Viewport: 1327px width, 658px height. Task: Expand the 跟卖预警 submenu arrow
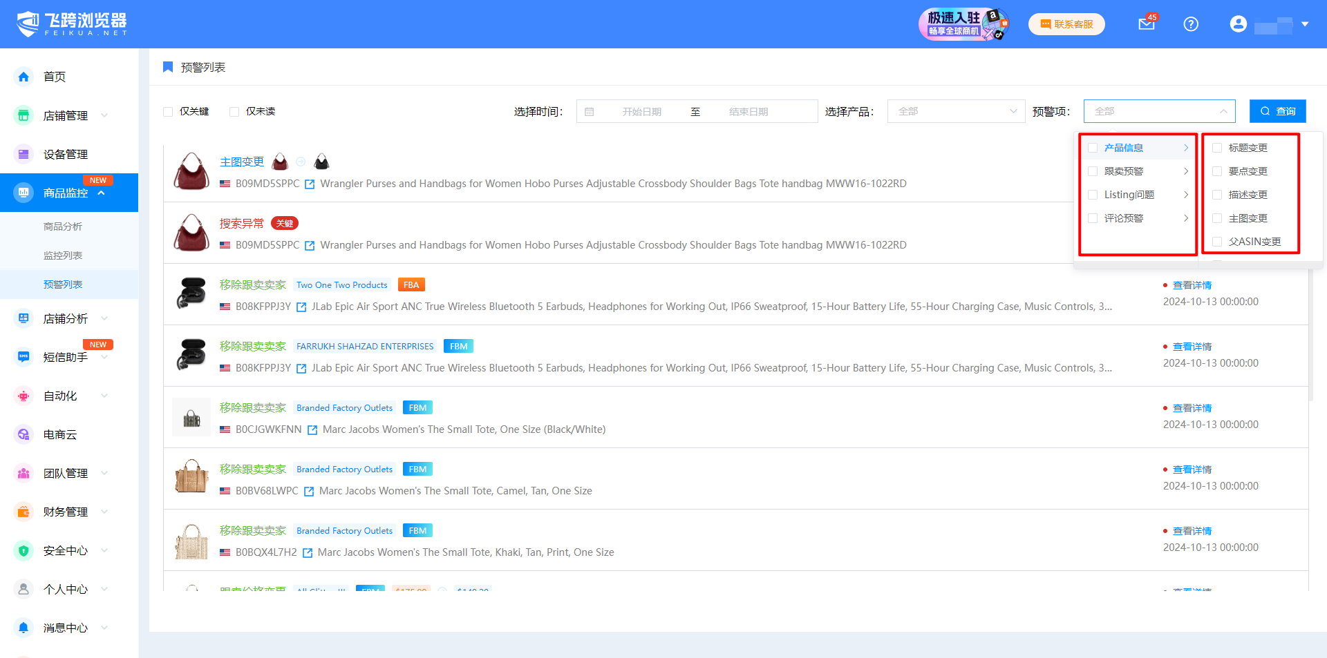tap(1185, 171)
